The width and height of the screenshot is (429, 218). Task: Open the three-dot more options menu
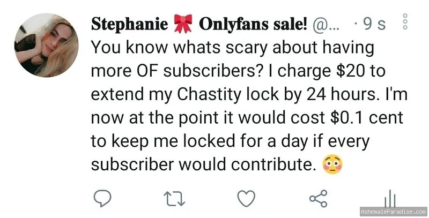[405, 21]
